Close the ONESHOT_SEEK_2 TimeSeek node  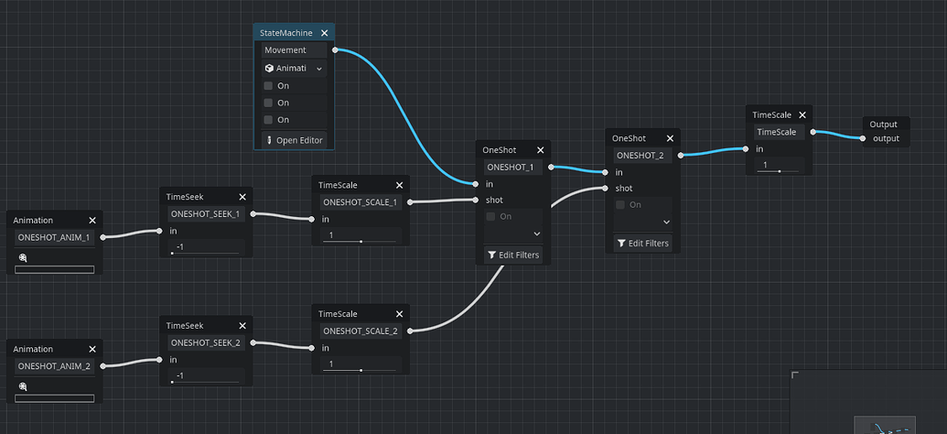[242, 326]
